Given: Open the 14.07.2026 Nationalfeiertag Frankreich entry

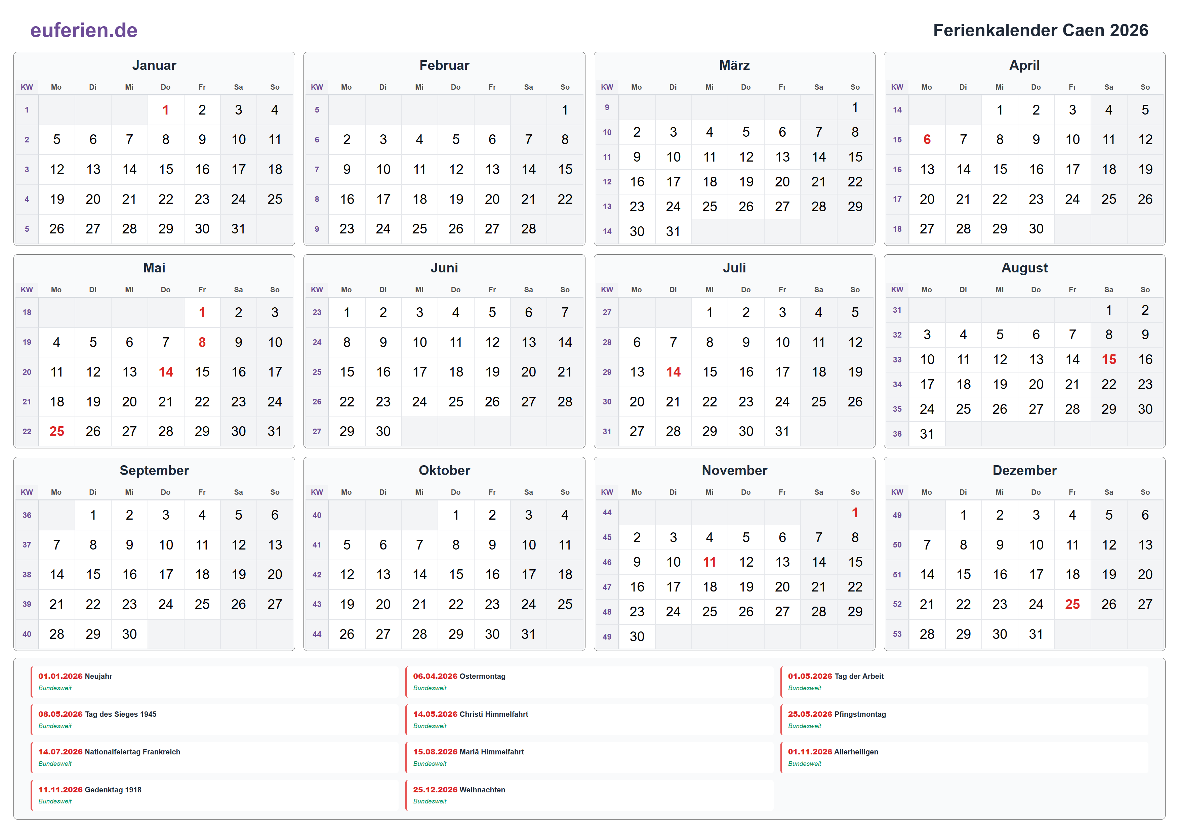Looking at the screenshot, I should 215,757.
